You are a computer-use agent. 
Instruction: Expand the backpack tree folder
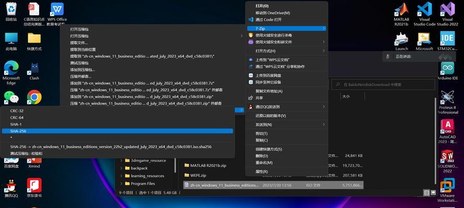[x=121, y=168]
